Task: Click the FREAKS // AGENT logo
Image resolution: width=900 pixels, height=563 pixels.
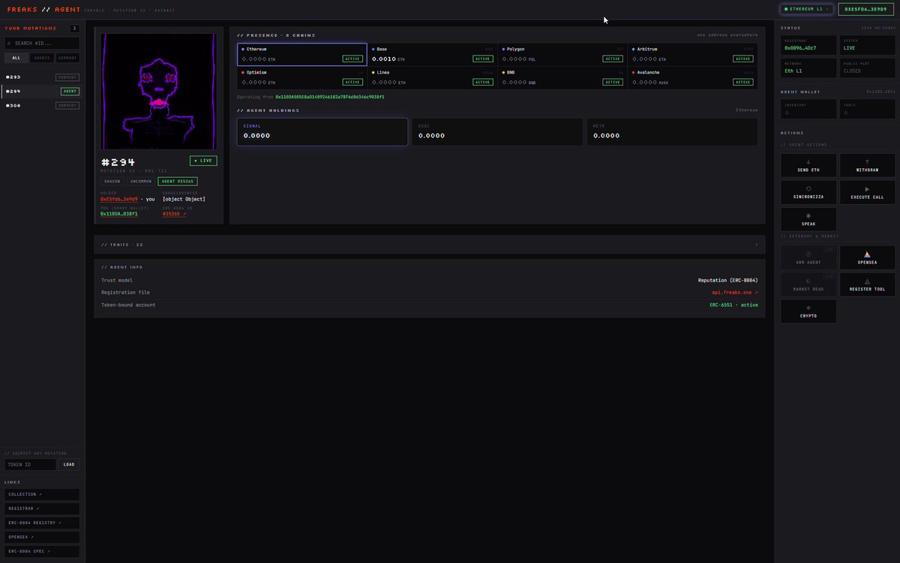Action: 43,9
